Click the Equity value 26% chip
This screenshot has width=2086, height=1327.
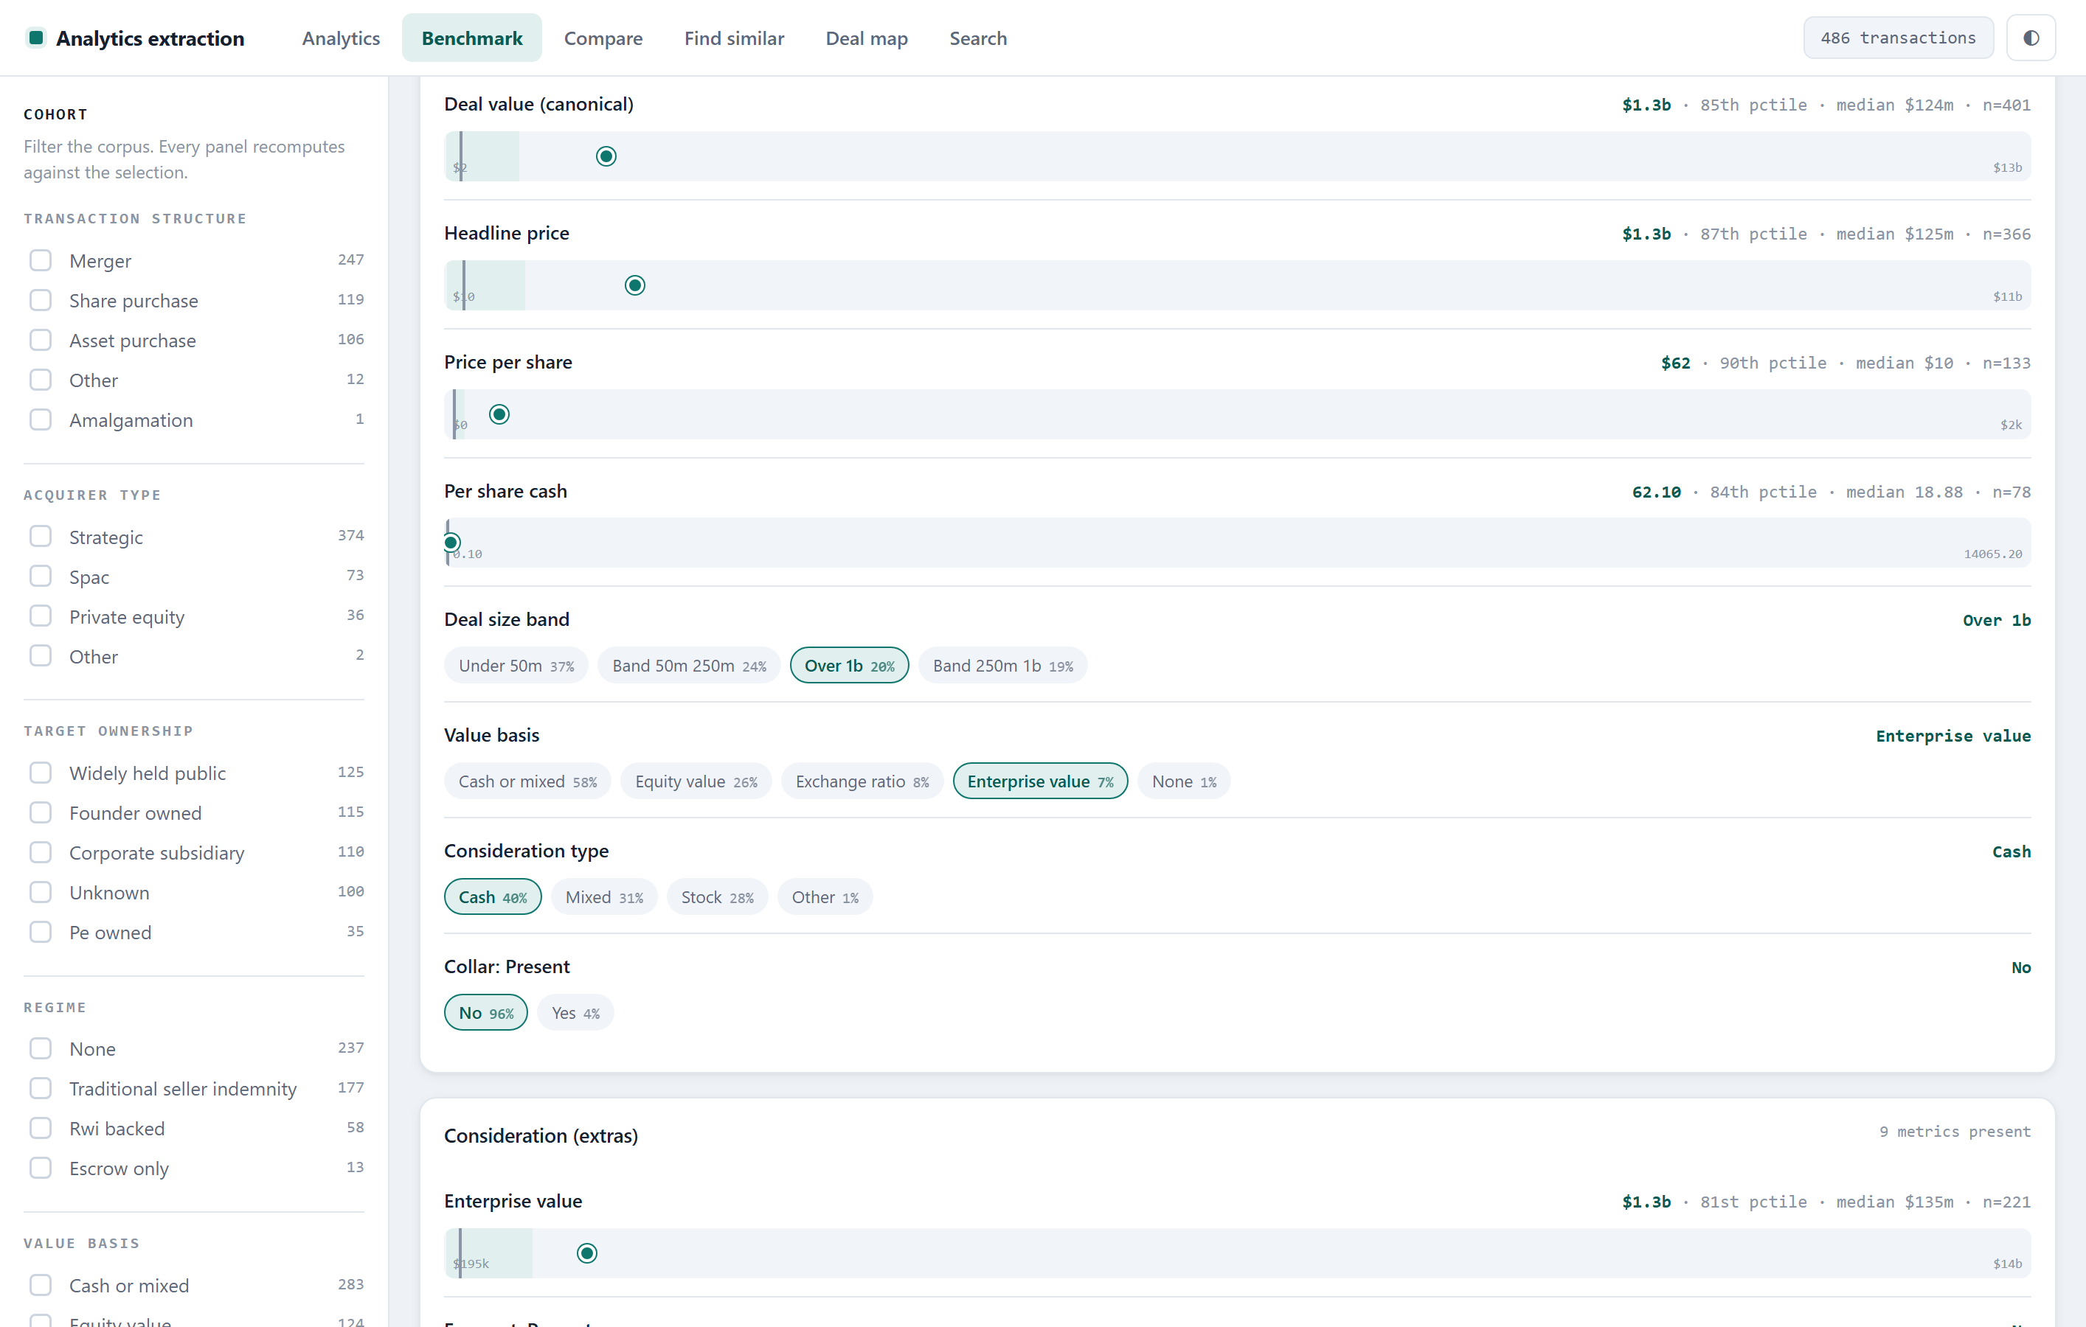coord(696,781)
